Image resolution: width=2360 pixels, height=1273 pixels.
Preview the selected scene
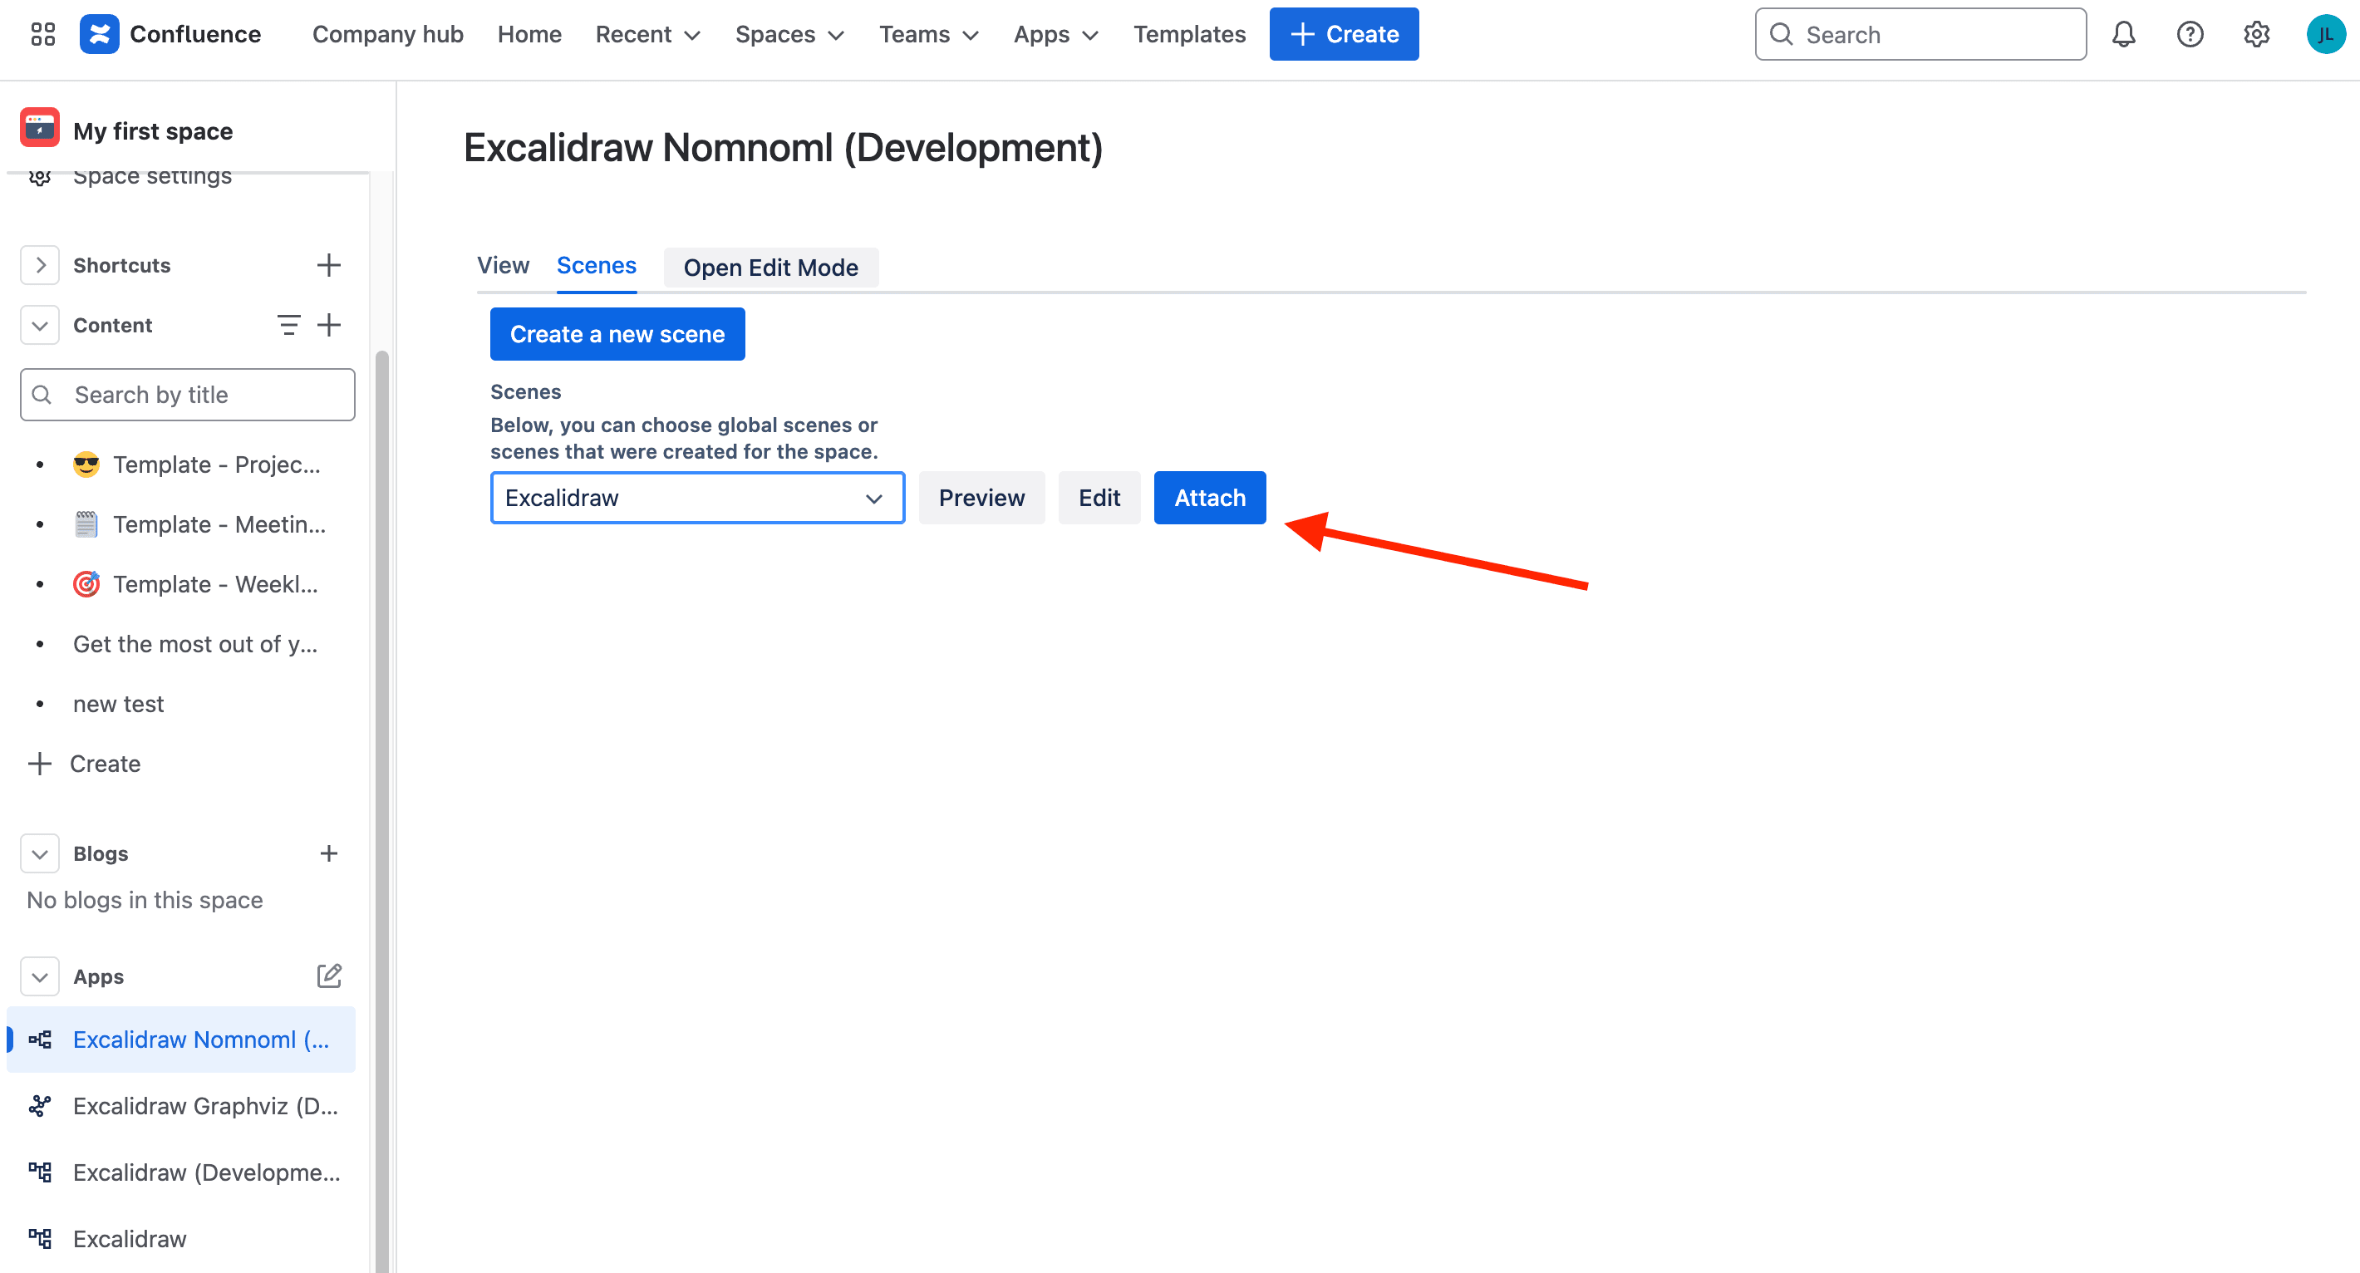tap(981, 497)
